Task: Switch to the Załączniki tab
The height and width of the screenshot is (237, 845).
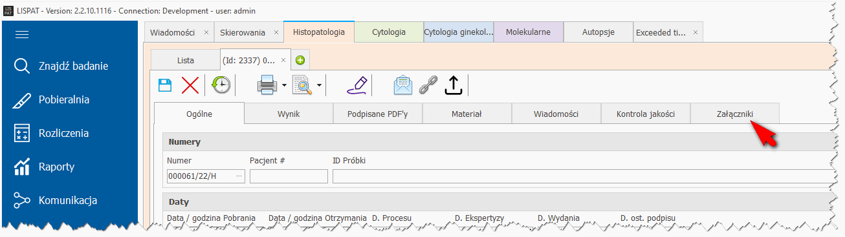Action: pos(734,114)
